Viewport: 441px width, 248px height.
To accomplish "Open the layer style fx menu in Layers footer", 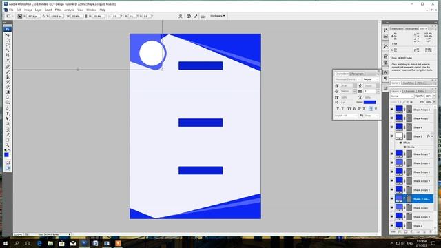I will click(400, 232).
